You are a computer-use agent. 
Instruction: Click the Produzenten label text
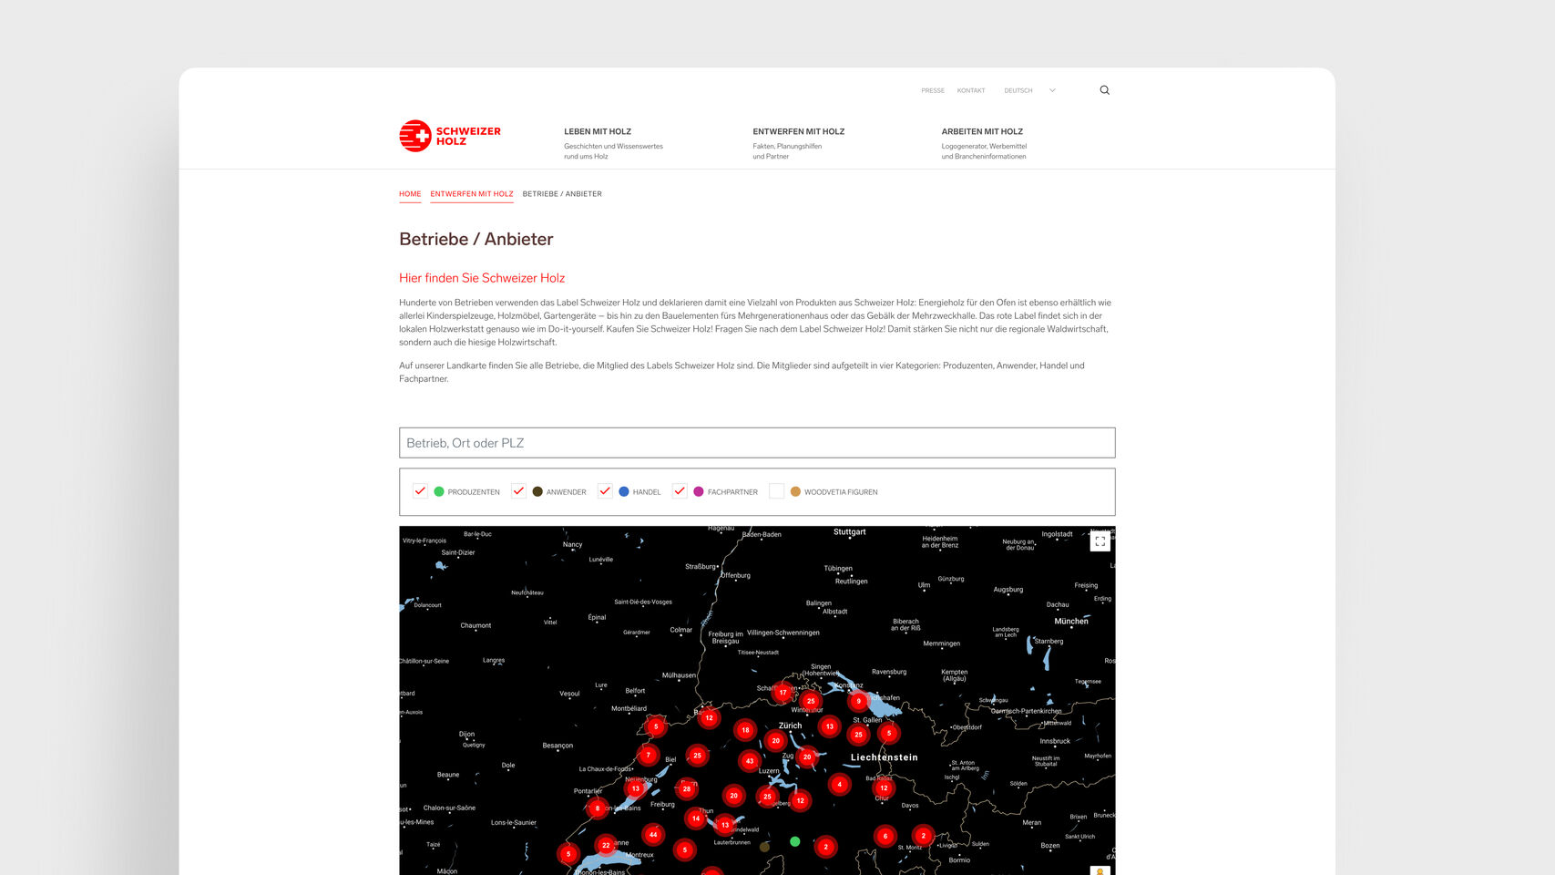pyautogui.click(x=474, y=492)
